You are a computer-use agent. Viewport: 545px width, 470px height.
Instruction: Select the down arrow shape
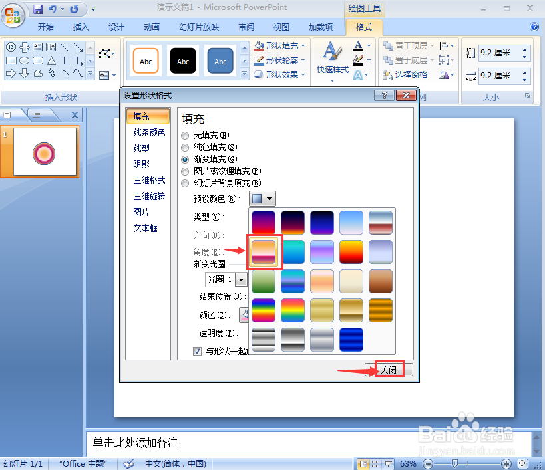point(25,74)
